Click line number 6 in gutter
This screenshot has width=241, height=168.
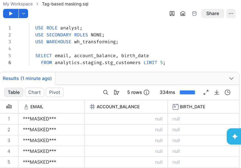click(10, 63)
